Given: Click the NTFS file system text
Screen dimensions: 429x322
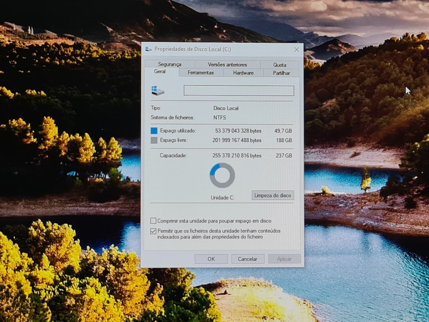Looking at the screenshot, I should click(x=220, y=118).
